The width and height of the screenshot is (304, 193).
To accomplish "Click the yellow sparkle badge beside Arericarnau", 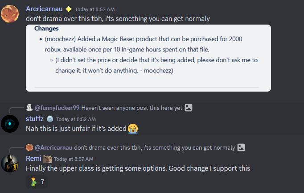I will (x=69, y=9).
